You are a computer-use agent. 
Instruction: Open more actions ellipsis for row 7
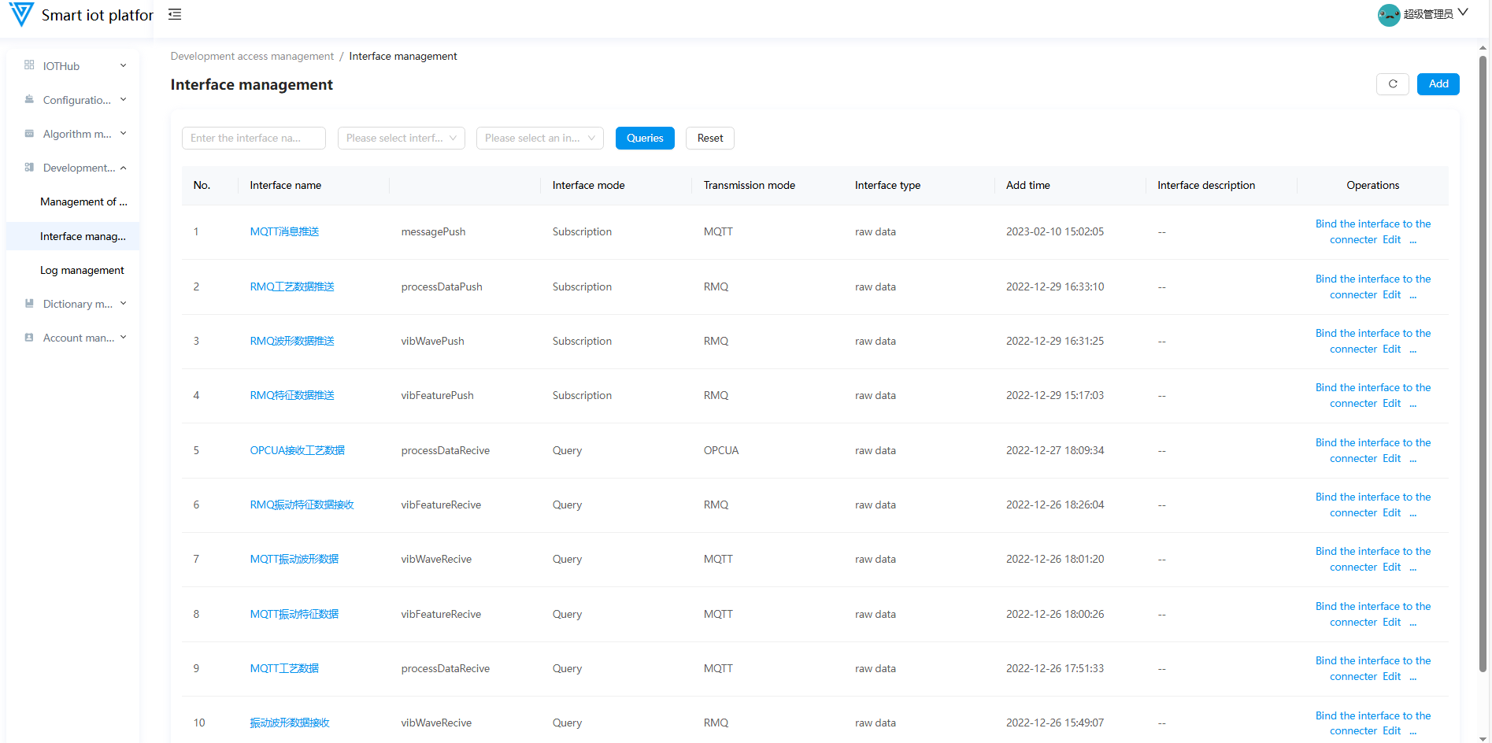tap(1413, 568)
